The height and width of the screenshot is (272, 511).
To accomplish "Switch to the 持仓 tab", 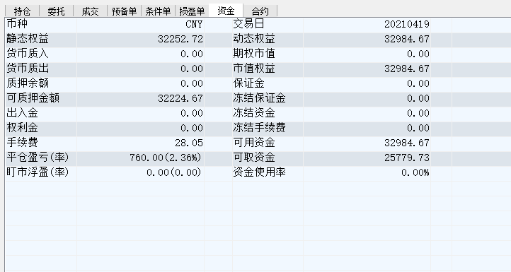I will coord(22,11).
